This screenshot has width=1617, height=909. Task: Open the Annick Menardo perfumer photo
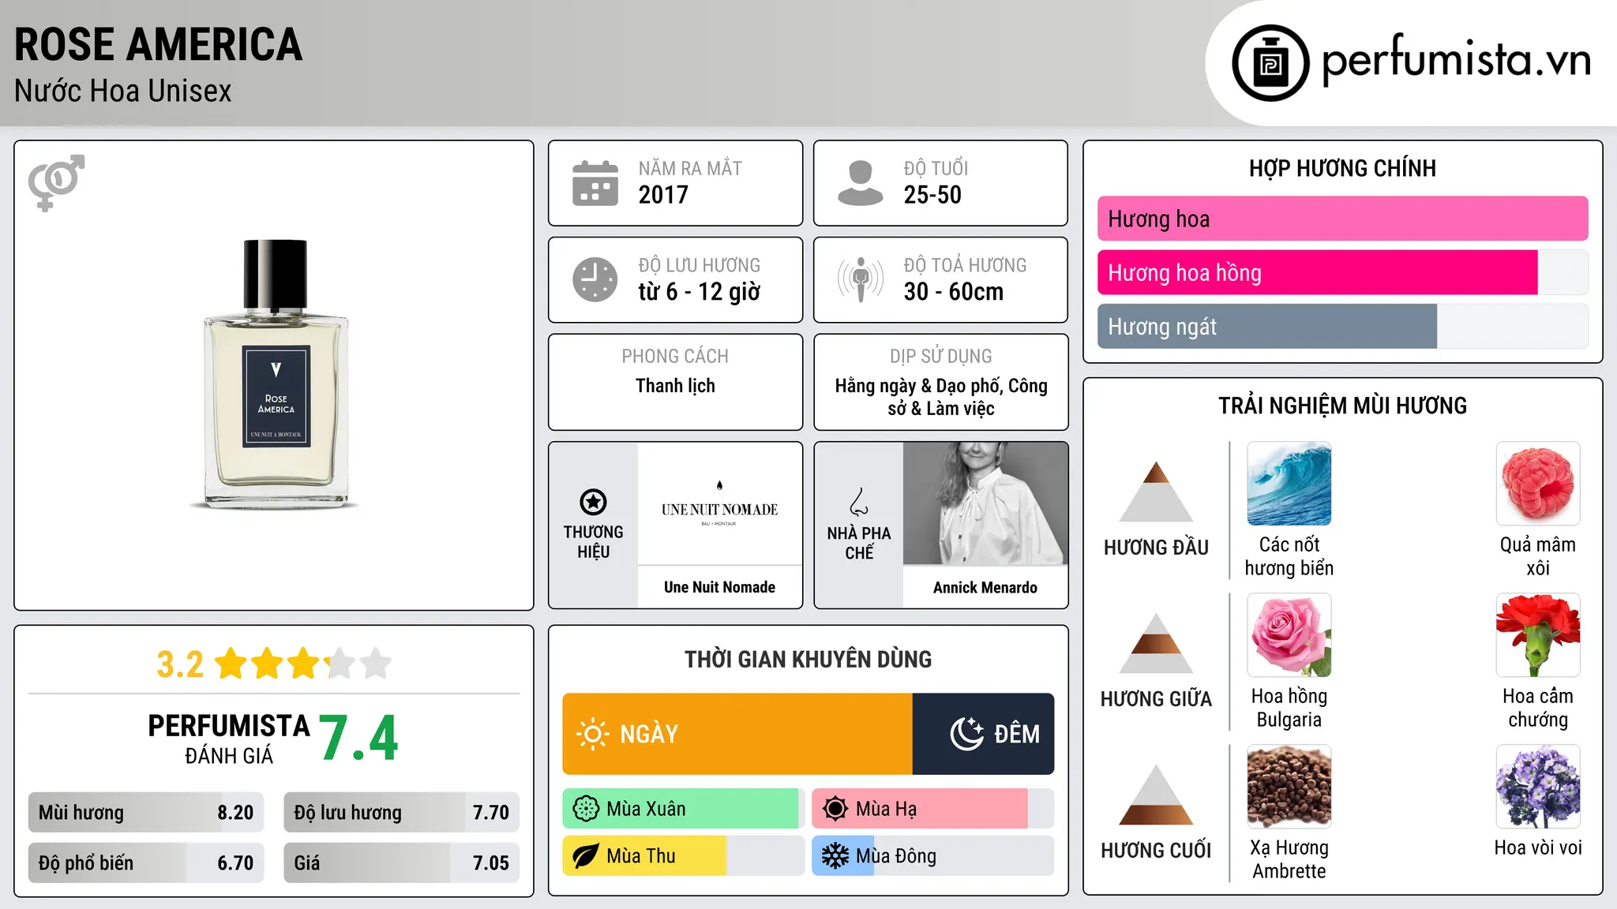[985, 503]
